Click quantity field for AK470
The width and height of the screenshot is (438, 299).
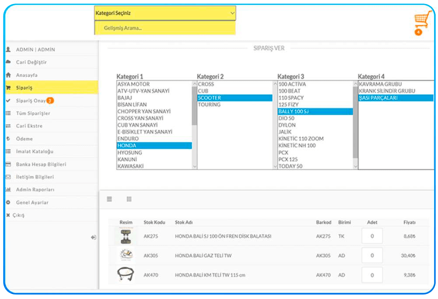click(x=372, y=275)
